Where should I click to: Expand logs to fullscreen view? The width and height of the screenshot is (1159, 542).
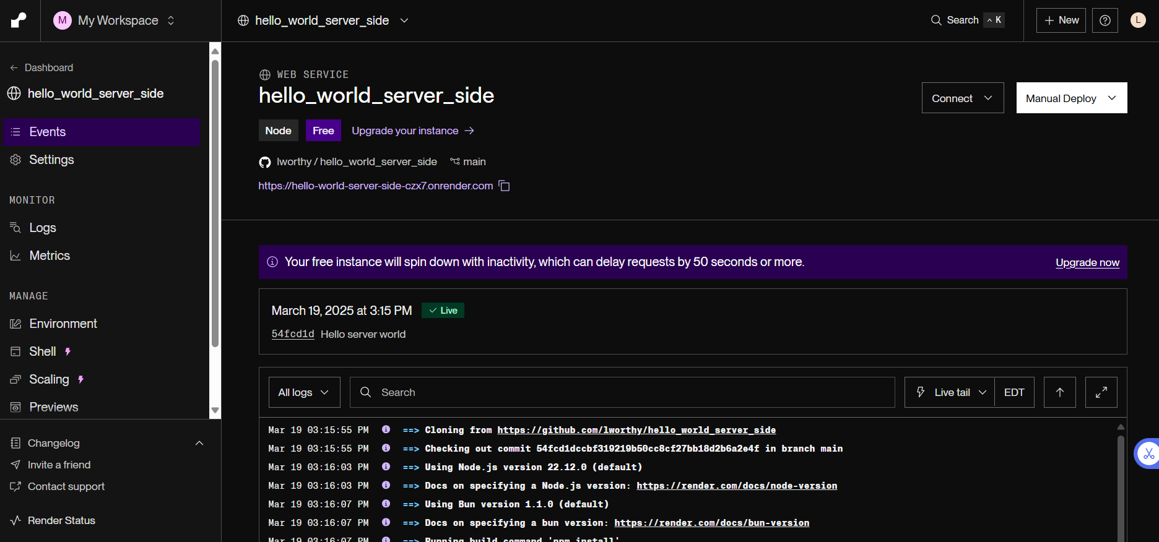coord(1101,392)
